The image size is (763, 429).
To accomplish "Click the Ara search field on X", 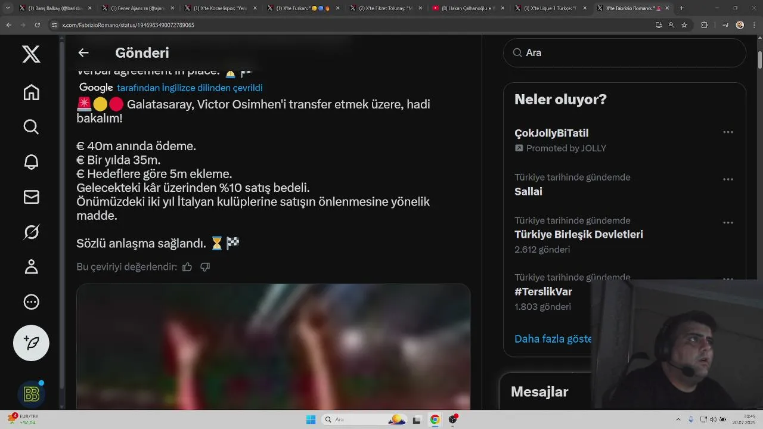I will click(624, 53).
